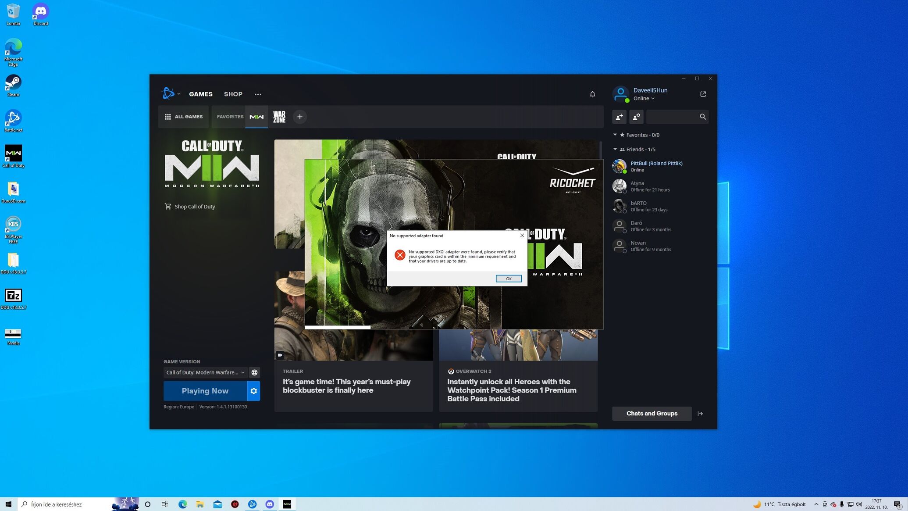This screenshot has height=511, width=908.
Task: Add a game to favorites with plus
Action: coord(300,117)
